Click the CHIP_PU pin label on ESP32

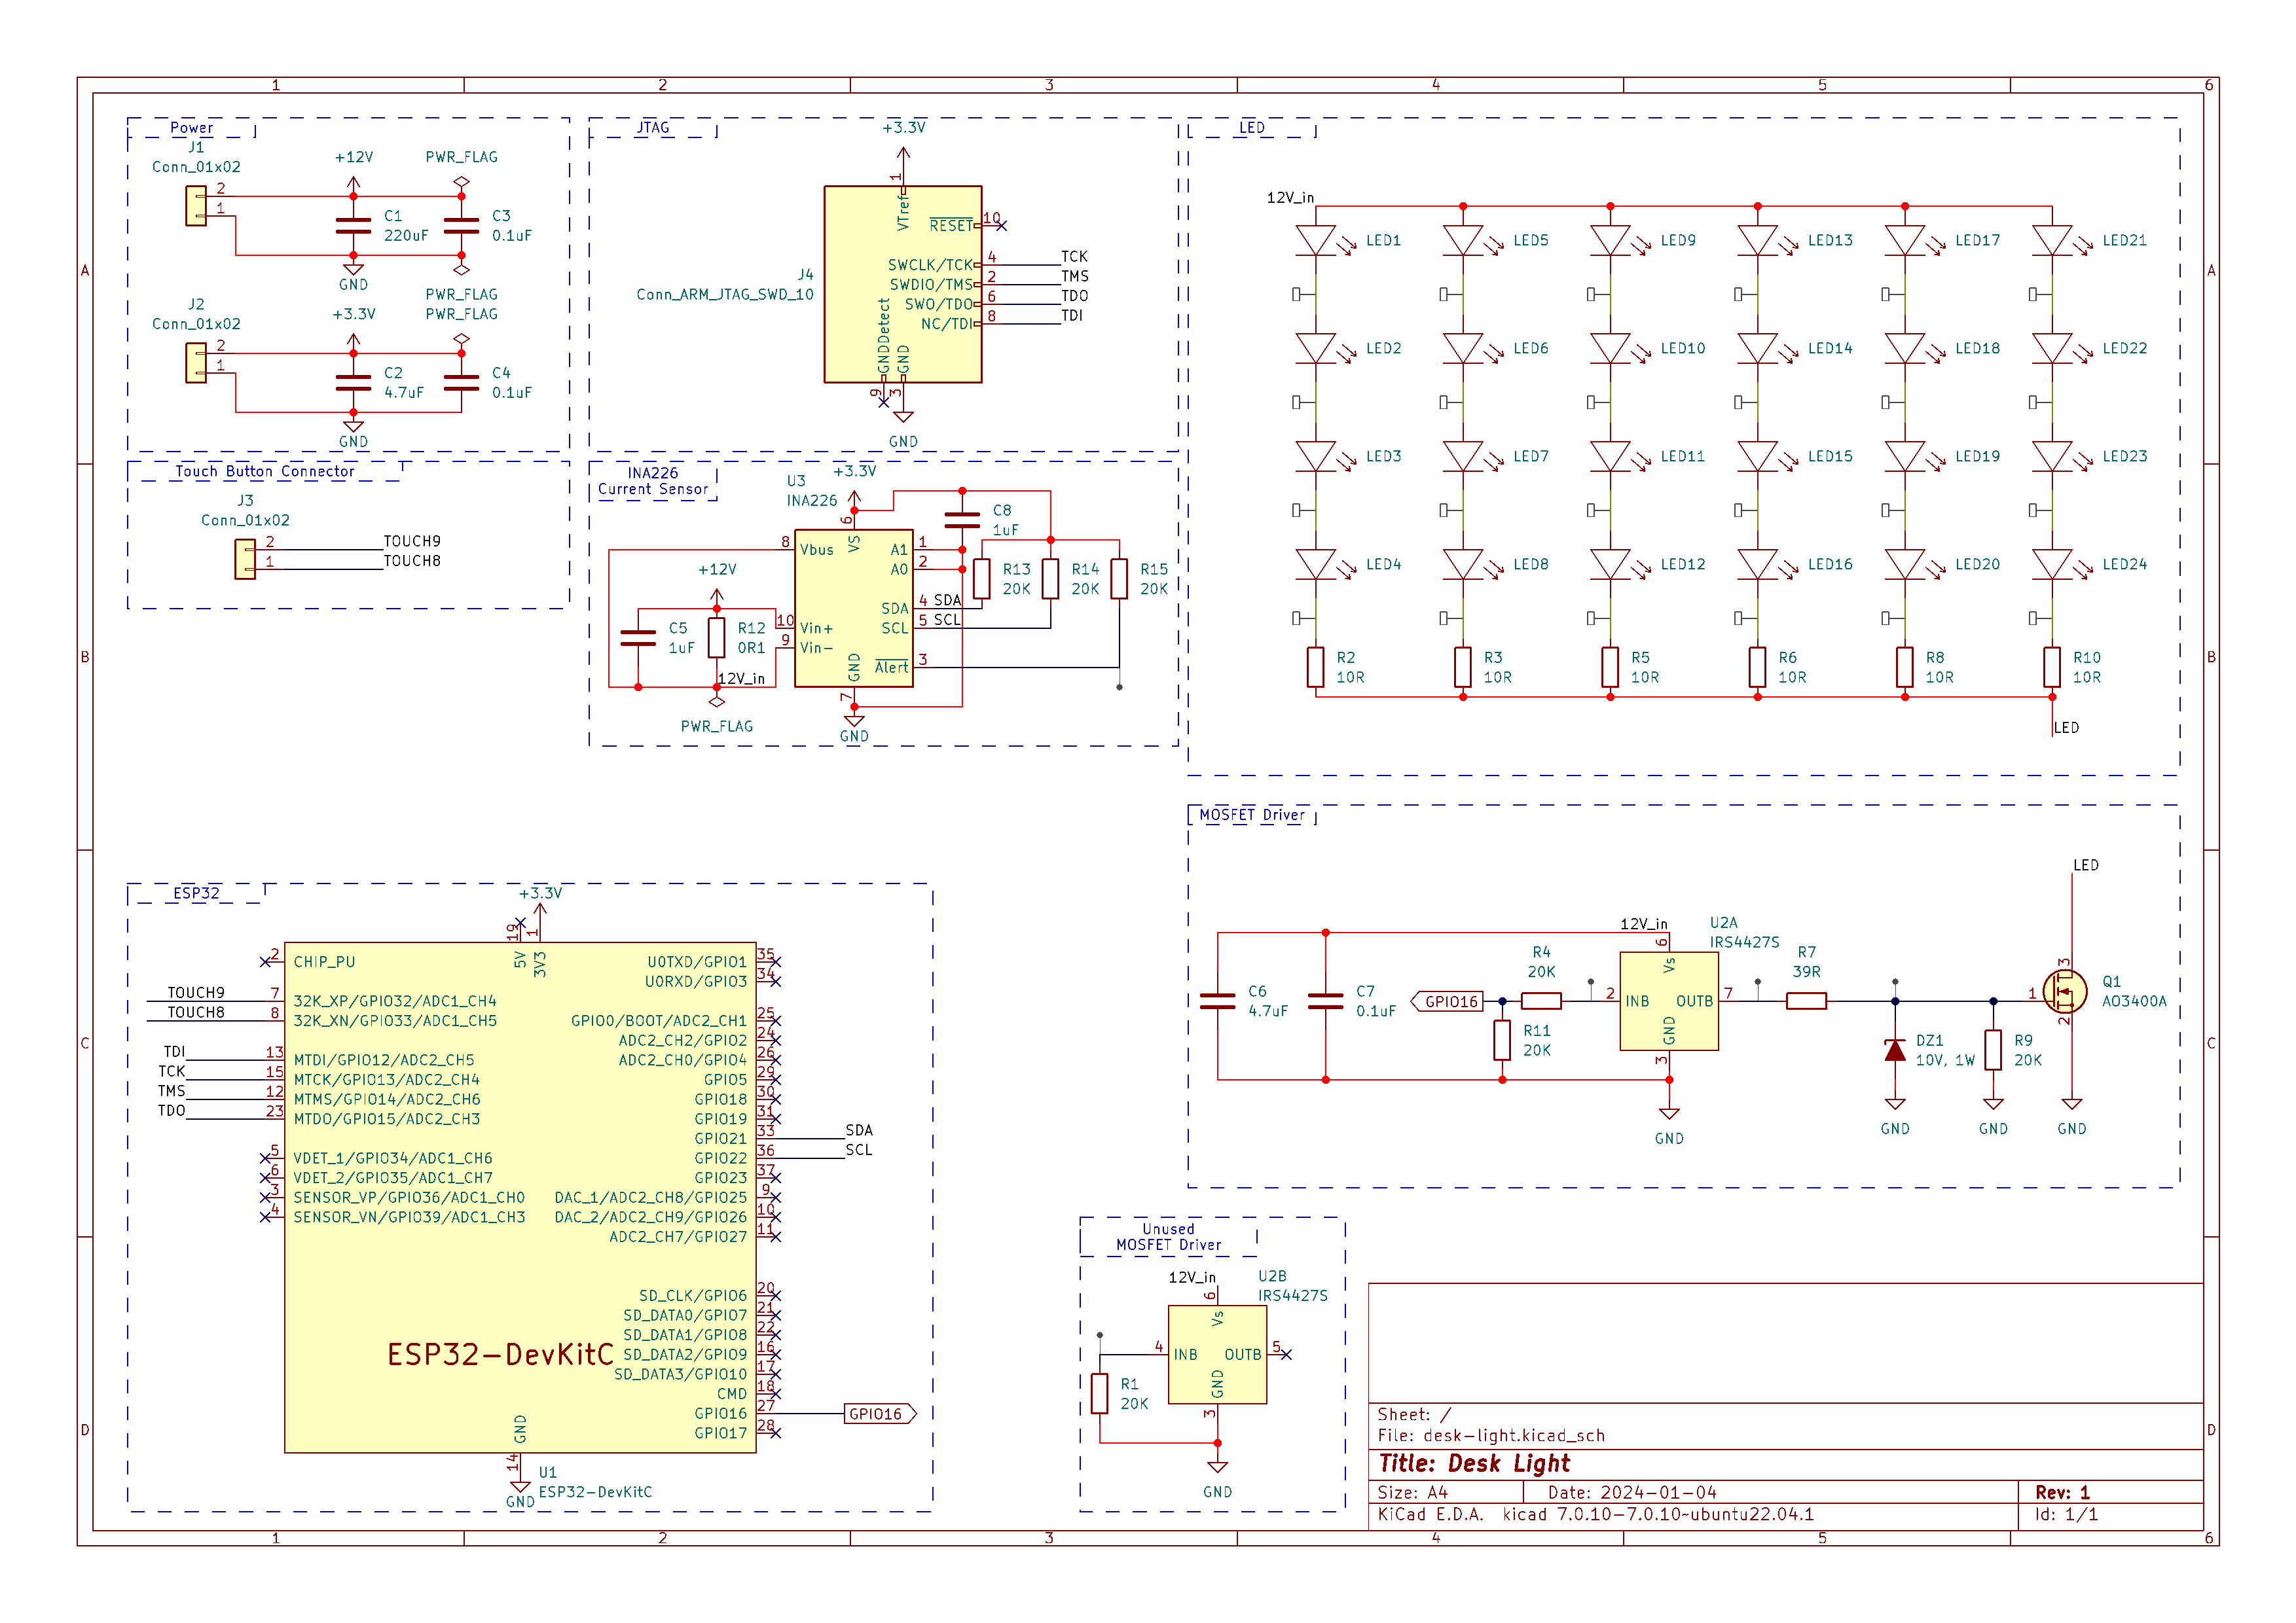point(324,961)
